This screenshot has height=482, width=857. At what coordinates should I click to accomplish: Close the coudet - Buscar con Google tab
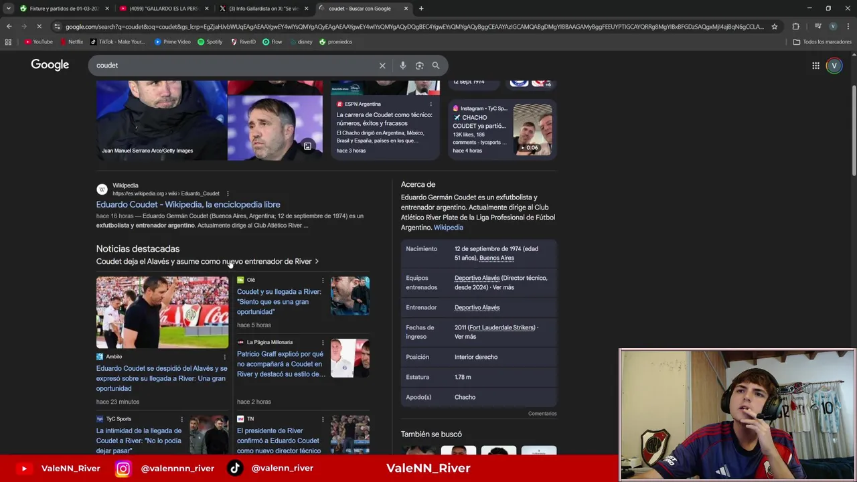tap(406, 9)
